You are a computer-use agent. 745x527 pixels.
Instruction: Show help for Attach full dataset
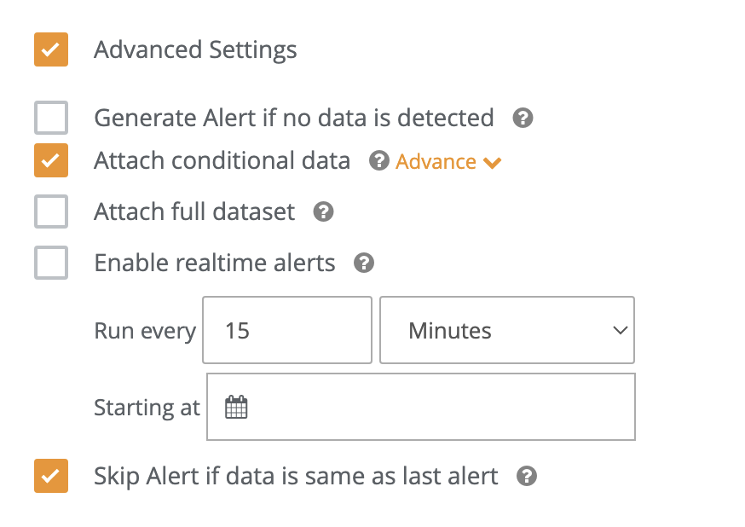click(323, 212)
